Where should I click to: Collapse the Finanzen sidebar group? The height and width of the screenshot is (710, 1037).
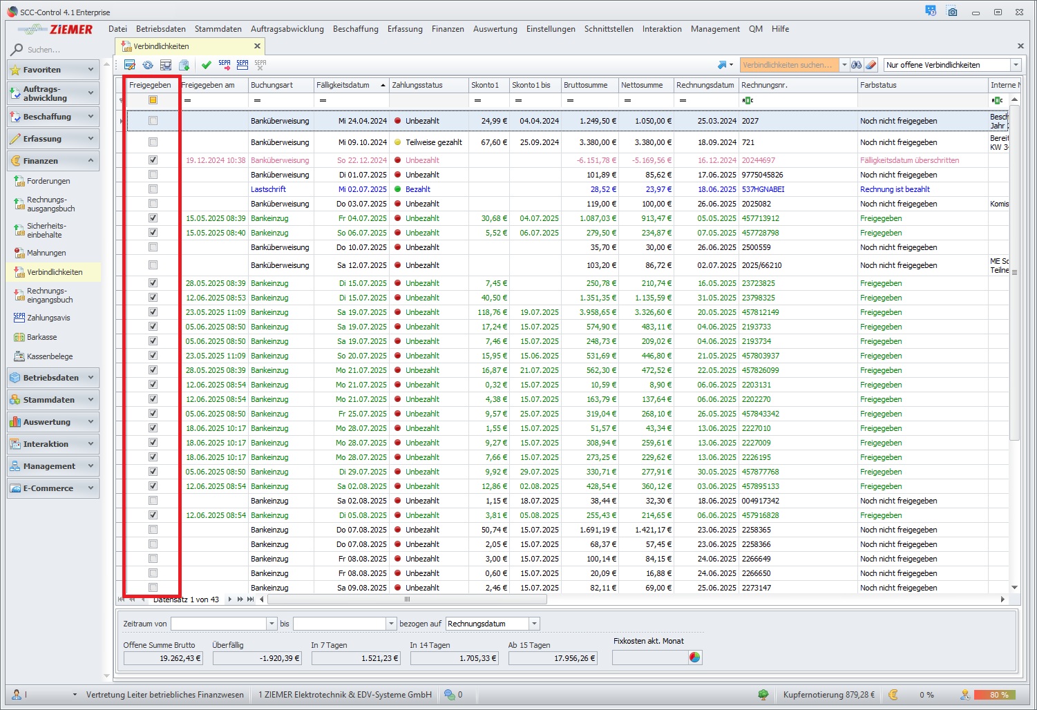point(53,161)
